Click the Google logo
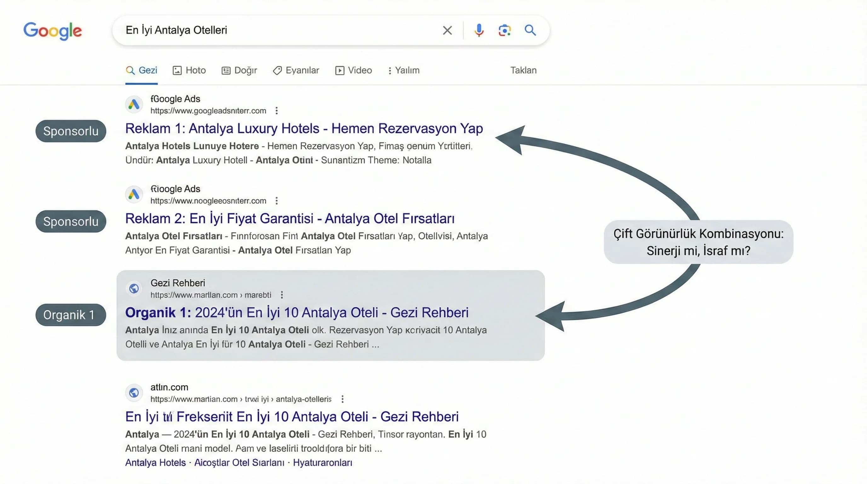This screenshot has width=867, height=484. coord(53,31)
